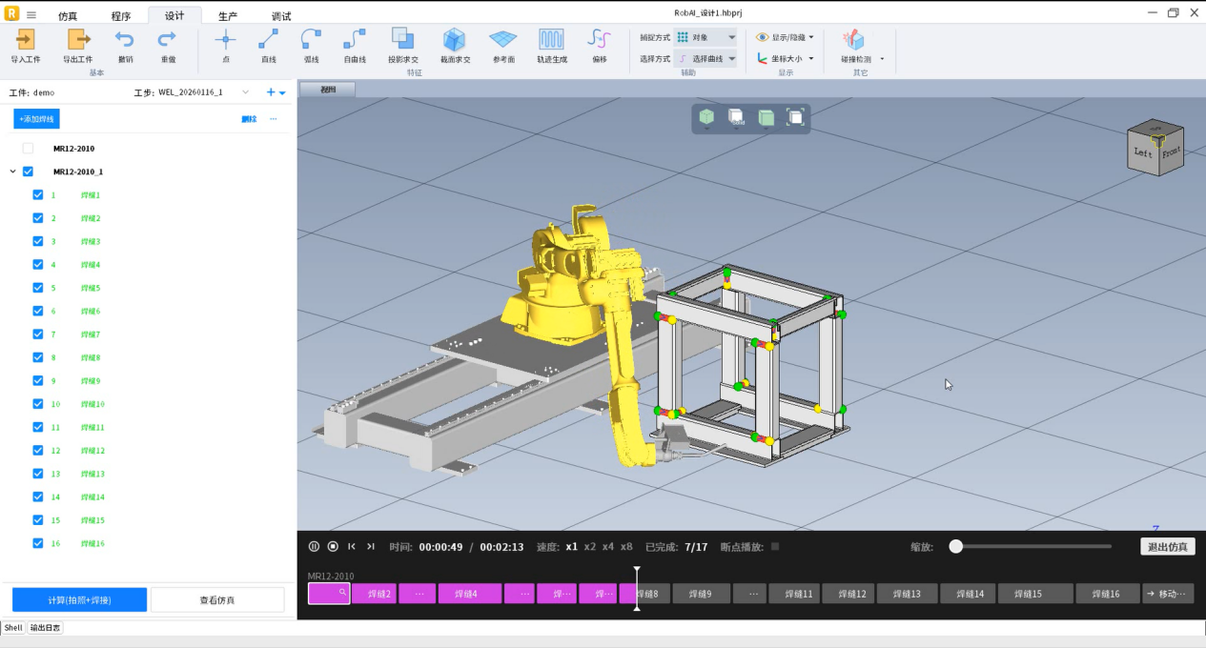1206x648 pixels.
Task: Select the 弧线 arc tool
Action: [x=311, y=40]
